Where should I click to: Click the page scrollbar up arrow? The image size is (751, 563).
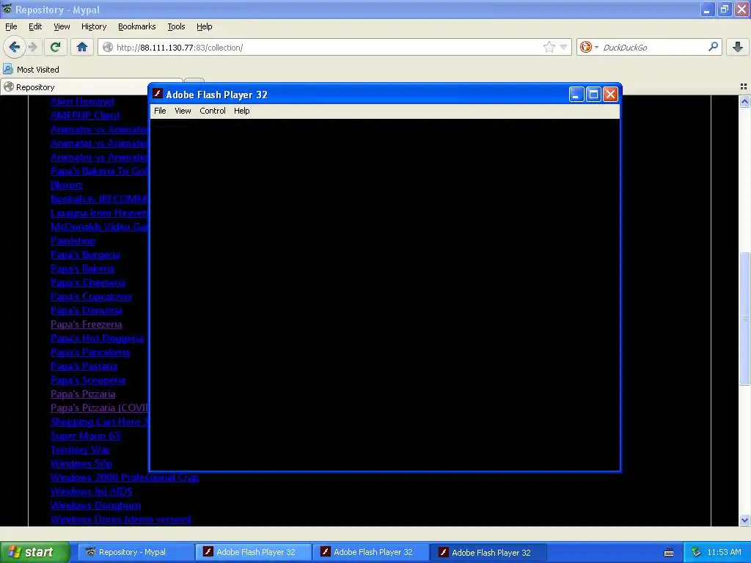[x=745, y=101]
